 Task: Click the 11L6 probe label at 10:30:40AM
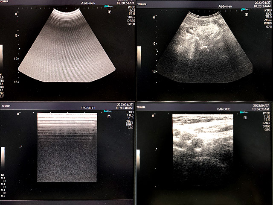[x=130, y=115]
